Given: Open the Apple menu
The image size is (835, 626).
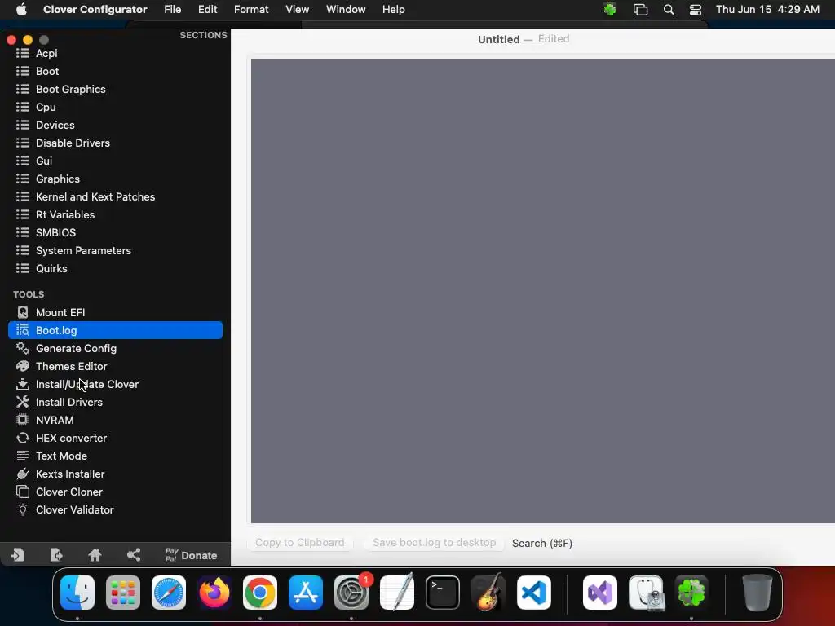Looking at the screenshot, I should coord(21,10).
